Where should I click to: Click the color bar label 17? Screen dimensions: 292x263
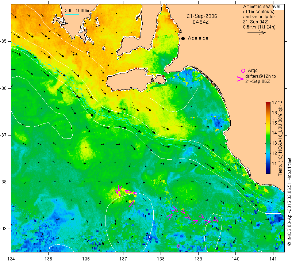tap(274, 103)
